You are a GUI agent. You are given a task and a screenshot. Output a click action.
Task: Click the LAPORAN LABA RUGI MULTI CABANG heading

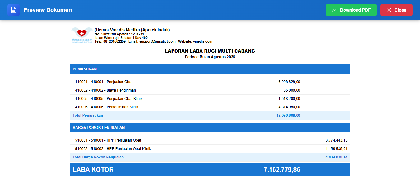210,51
